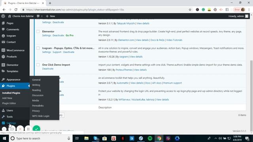Screen dimensions: 253x142
Task: Open Icegram Support link
Action: tap(57, 52)
